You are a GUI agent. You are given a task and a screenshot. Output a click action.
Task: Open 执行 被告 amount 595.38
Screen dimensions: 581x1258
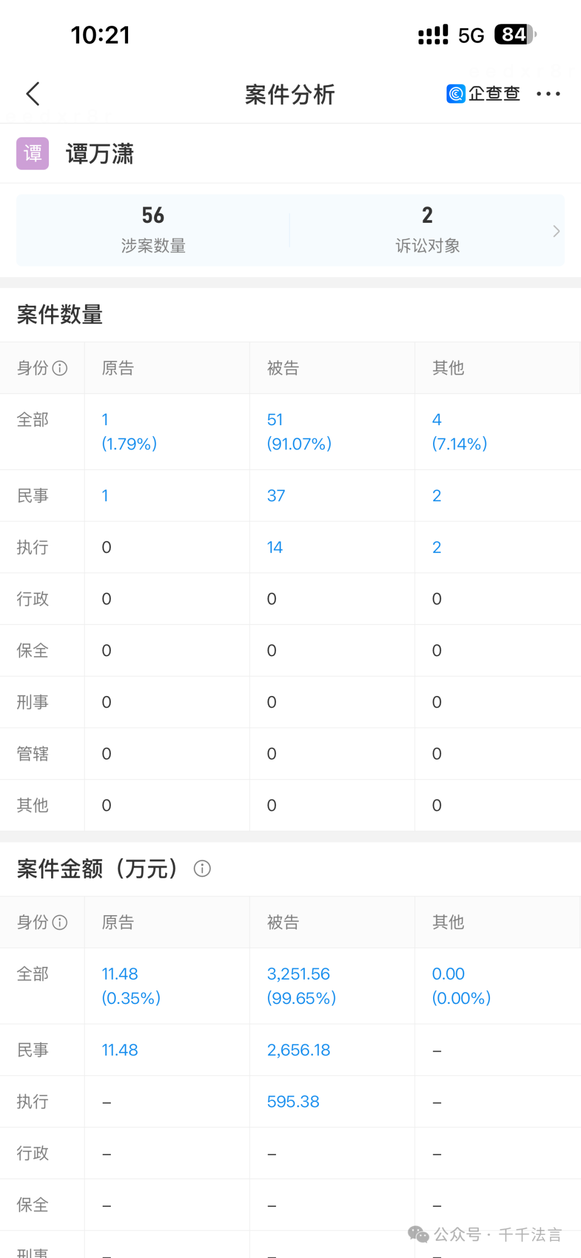(x=293, y=1102)
